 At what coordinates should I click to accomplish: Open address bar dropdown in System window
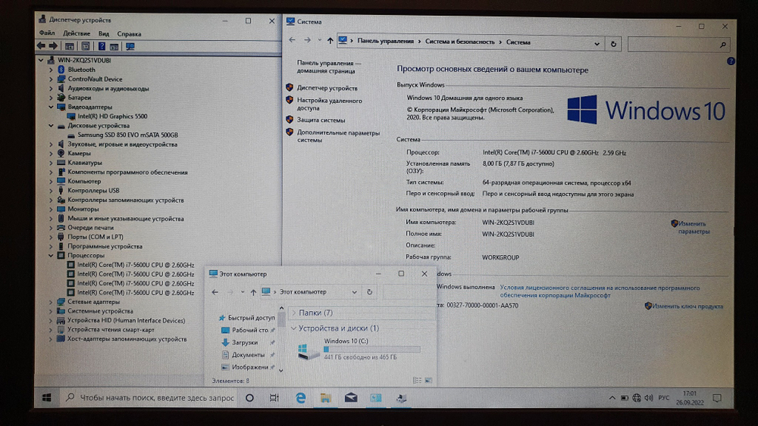[x=597, y=44]
